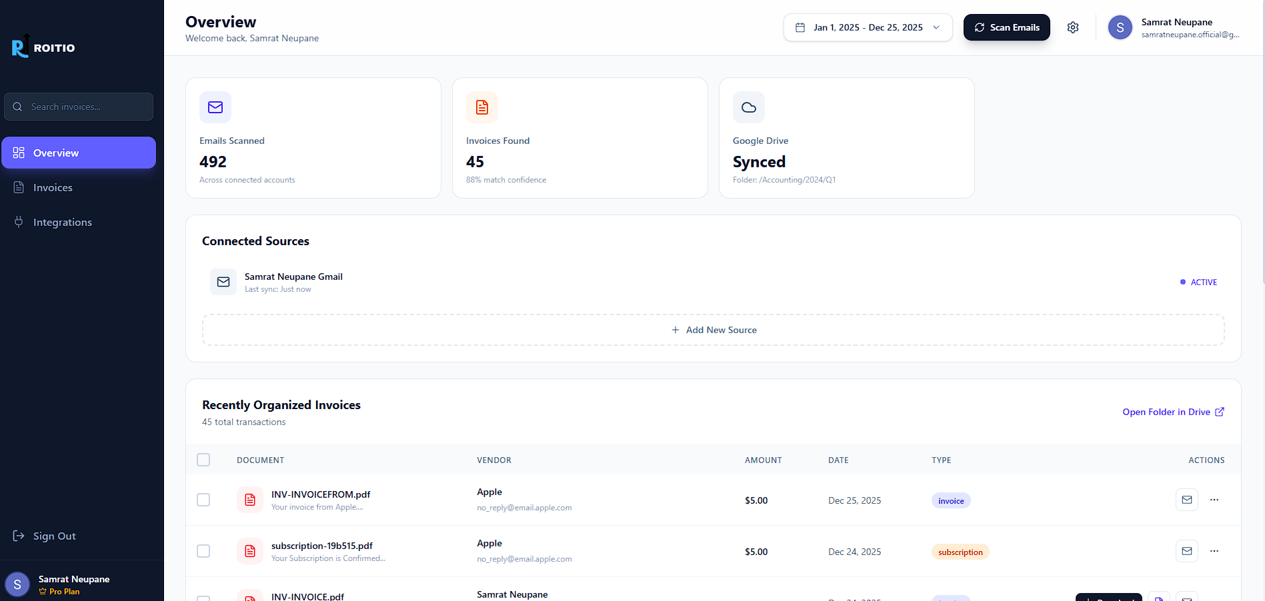Toggle the select-all checkbox in table header
Image resolution: width=1265 pixels, height=601 pixels.
[x=203, y=460]
